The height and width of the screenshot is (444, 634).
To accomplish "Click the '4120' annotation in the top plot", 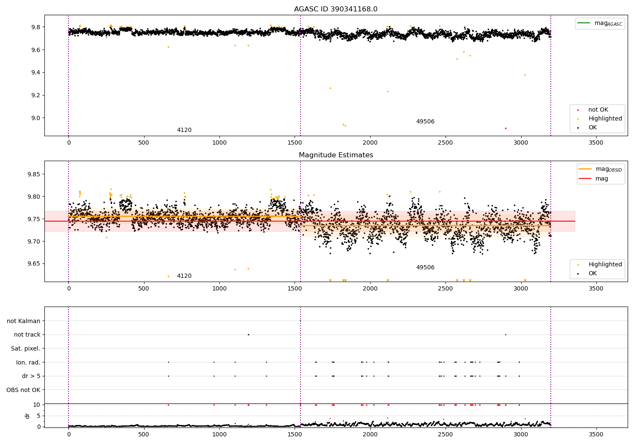I will pyautogui.click(x=184, y=130).
